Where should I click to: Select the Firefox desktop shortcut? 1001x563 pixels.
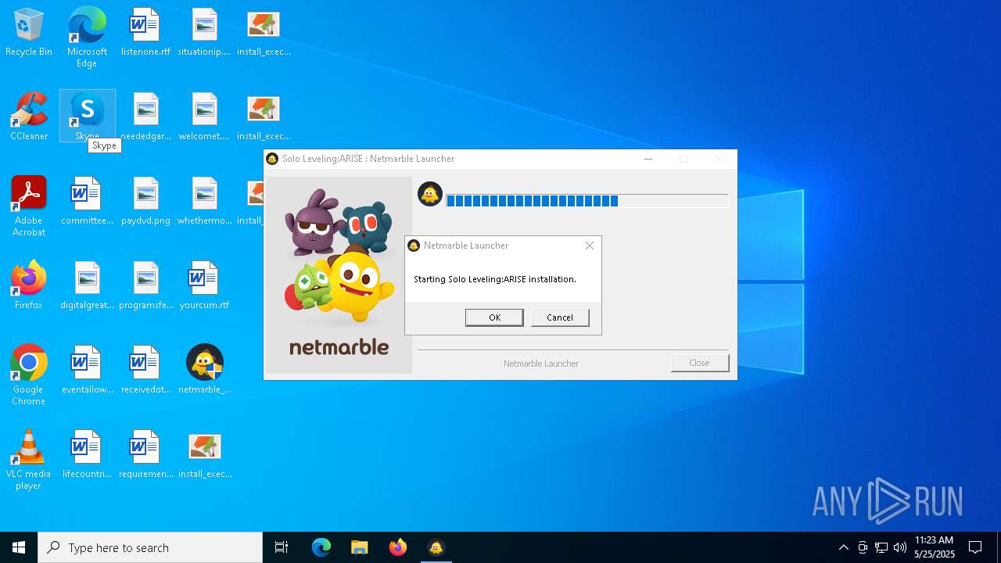coord(29,286)
